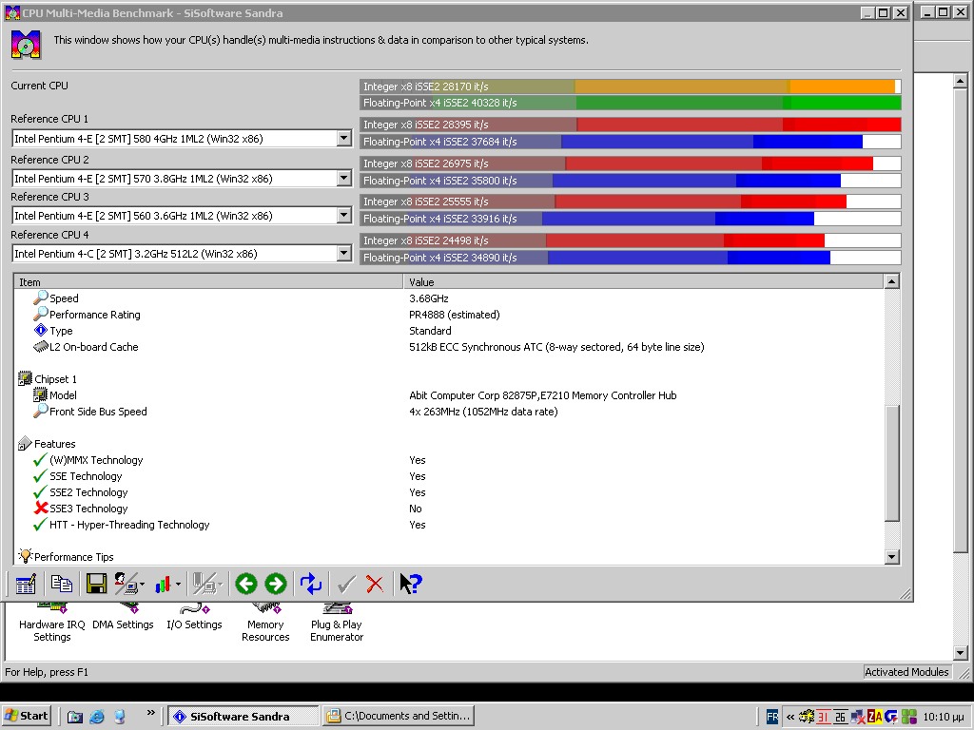Click the Copy icon in toolbar
Image resolution: width=974 pixels, height=730 pixels.
pyautogui.click(x=62, y=584)
